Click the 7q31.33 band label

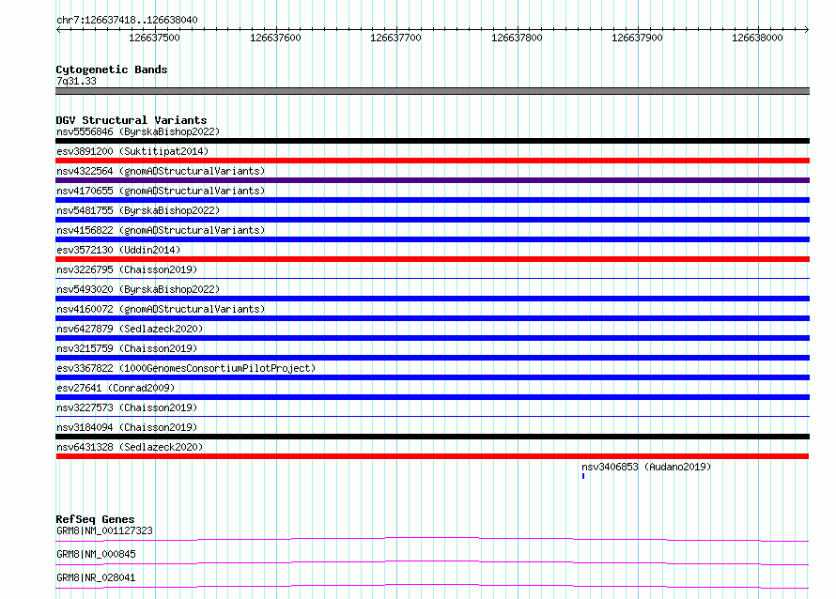(x=76, y=81)
